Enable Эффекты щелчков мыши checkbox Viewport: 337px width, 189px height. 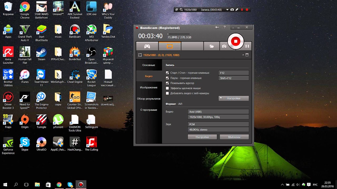point(167,88)
